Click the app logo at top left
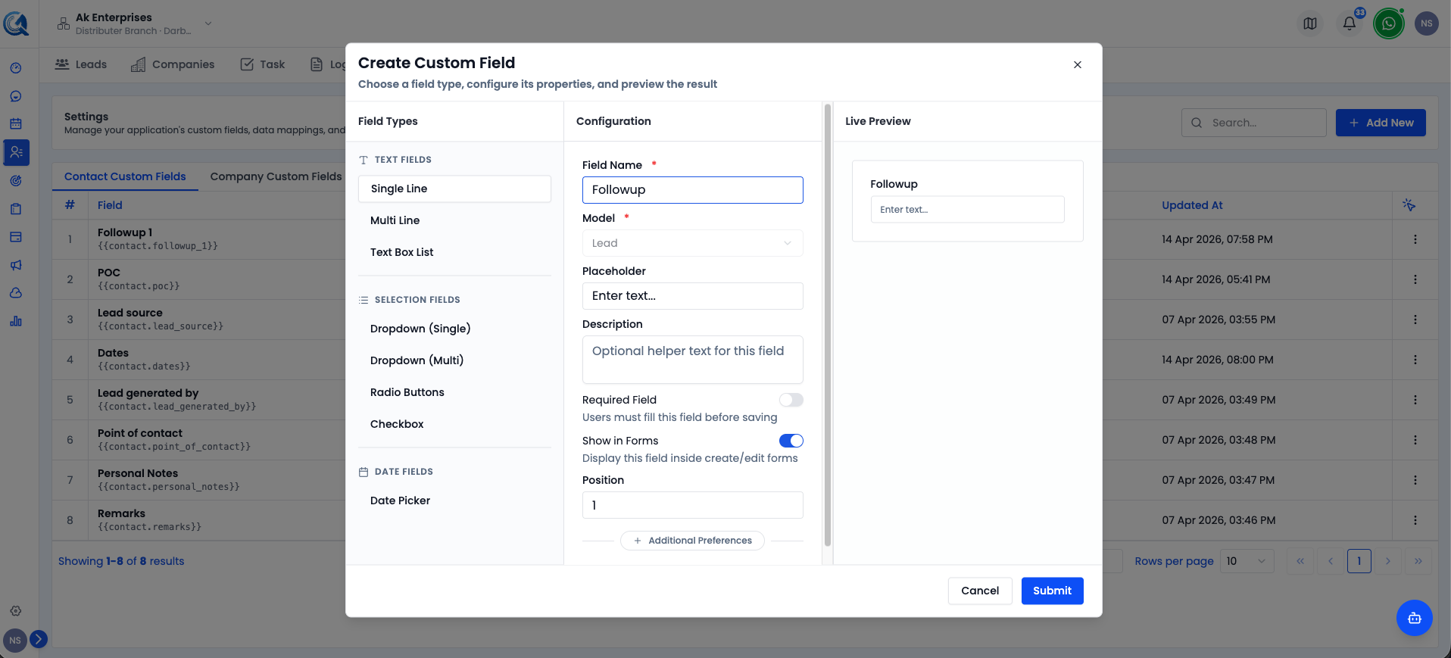This screenshot has height=658, width=1451. (16, 23)
